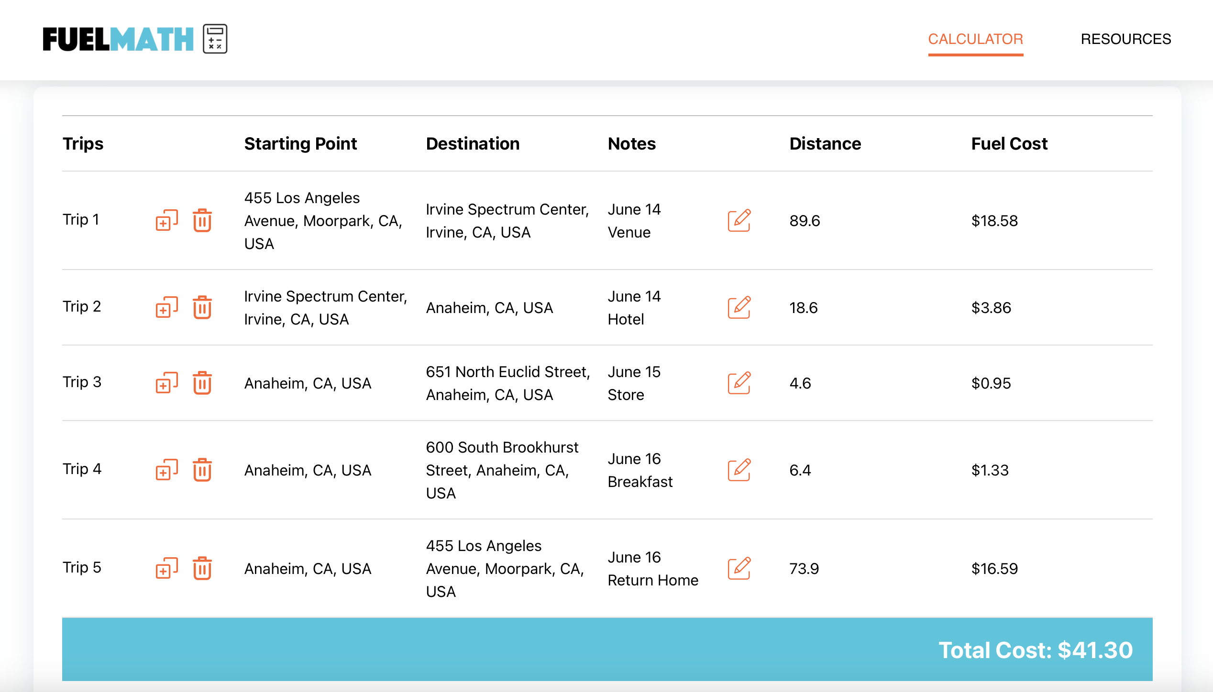Click the FuelMath calculator logo icon
Image resolution: width=1213 pixels, height=692 pixels.
(215, 39)
